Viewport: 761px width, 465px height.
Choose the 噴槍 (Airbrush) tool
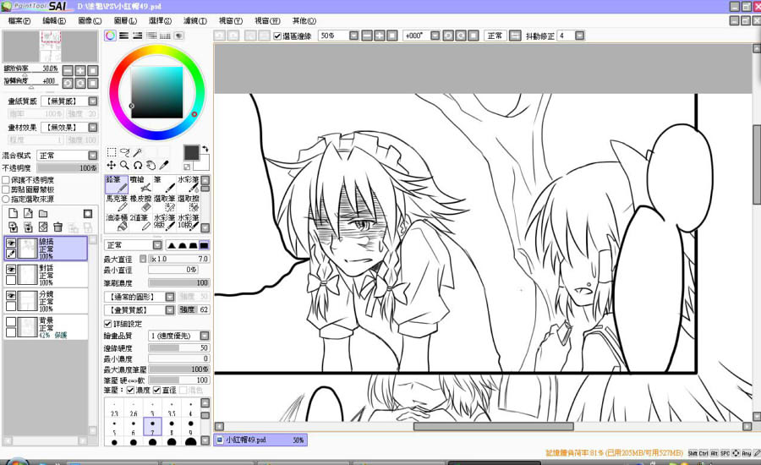[x=140, y=183]
